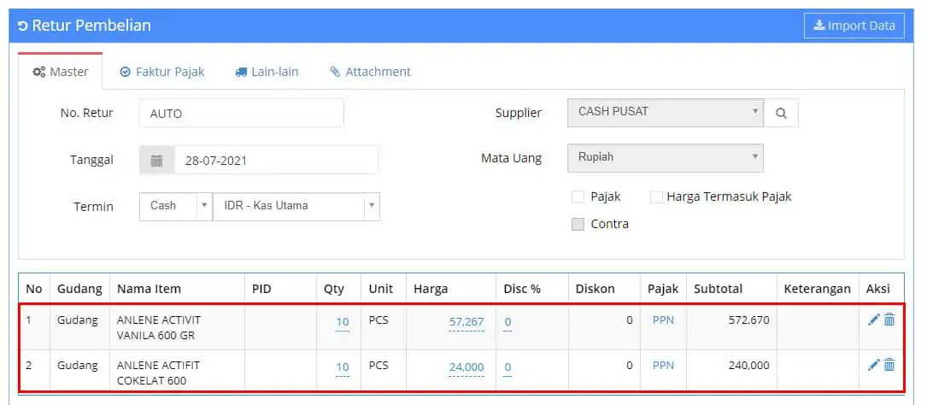Expand the IDR - Kas Utama dropdown
The width and height of the screenshot is (927, 405).
(x=296, y=206)
